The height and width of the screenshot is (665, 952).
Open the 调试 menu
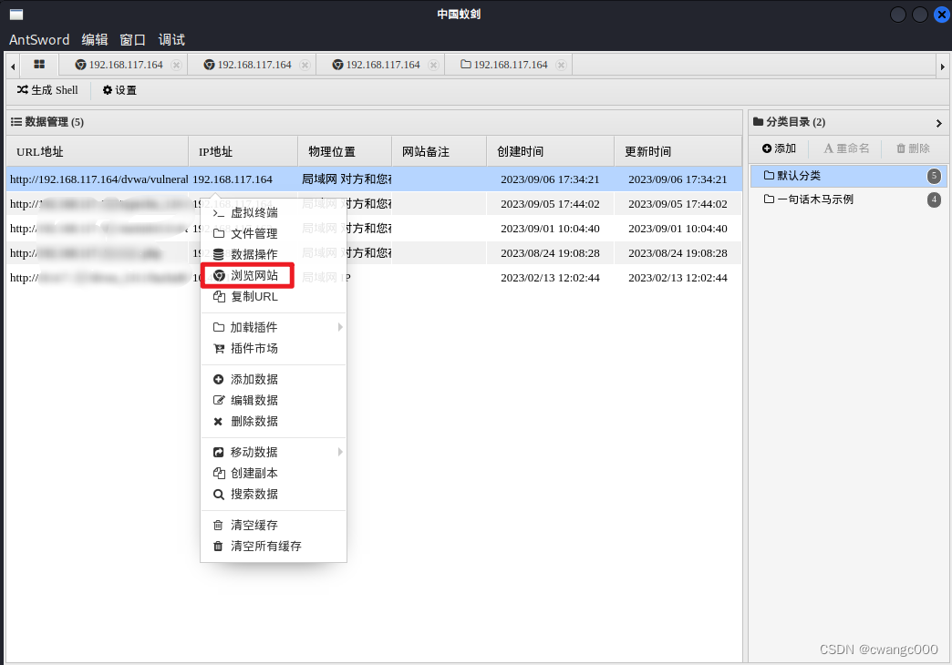click(x=171, y=39)
